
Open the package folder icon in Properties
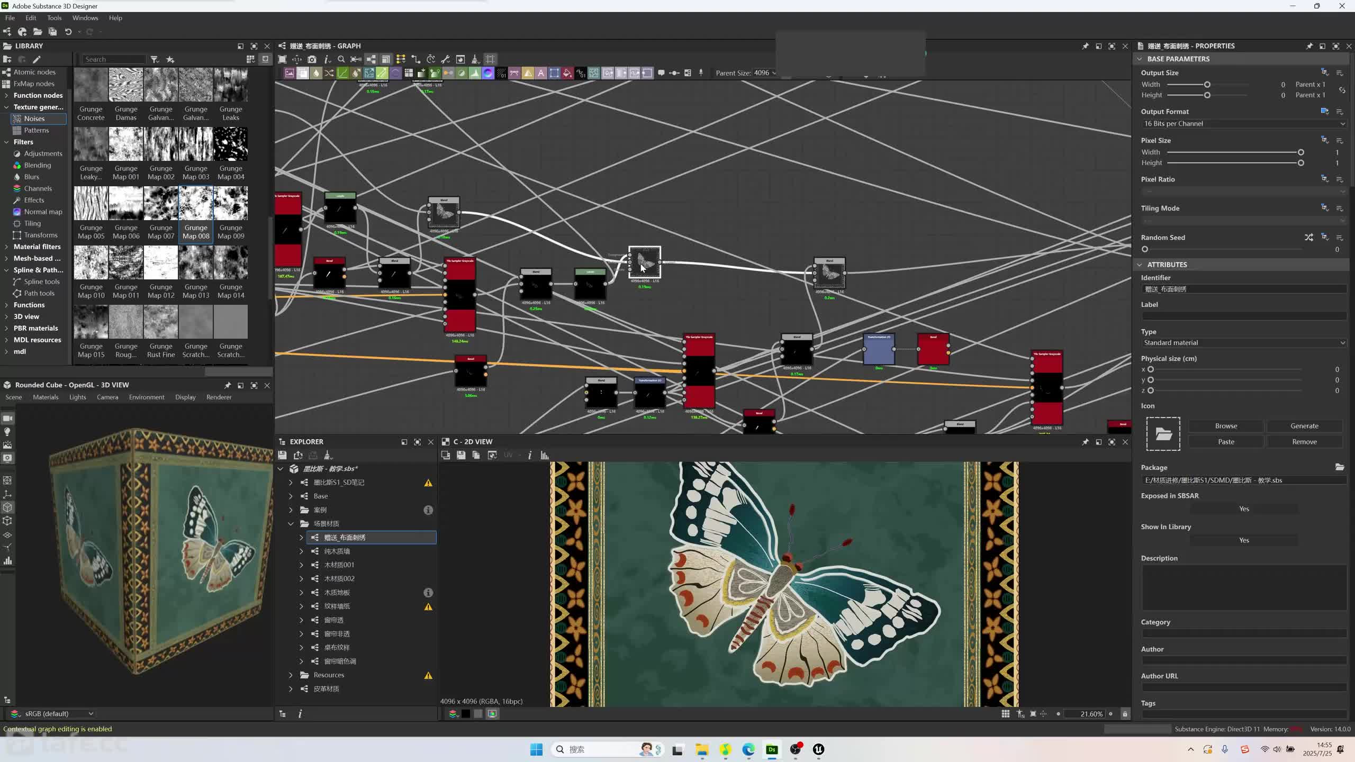coord(1340,467)
